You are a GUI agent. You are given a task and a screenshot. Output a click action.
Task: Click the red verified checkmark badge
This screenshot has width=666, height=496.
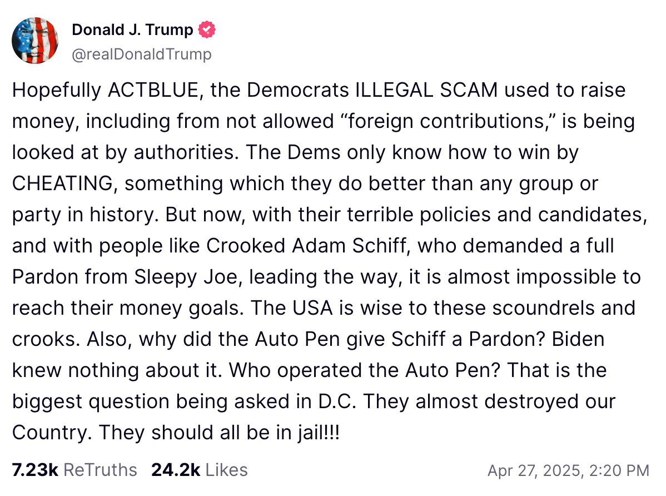coord(207,30)
